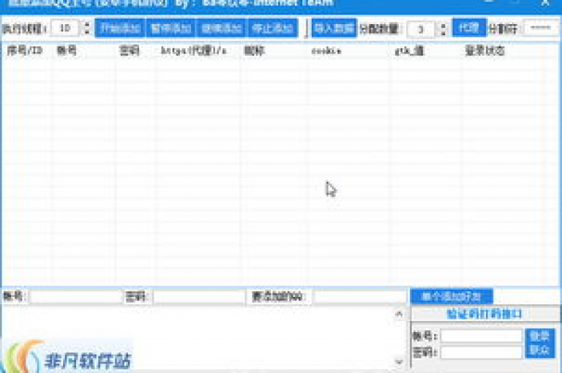The height and width of the screenshot is (373, 562).
Task: Click the 序号/ID column header
Action: point(25,50)
